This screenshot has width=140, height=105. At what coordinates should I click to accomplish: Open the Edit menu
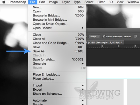pyautogui.click(x=42, y=2)
